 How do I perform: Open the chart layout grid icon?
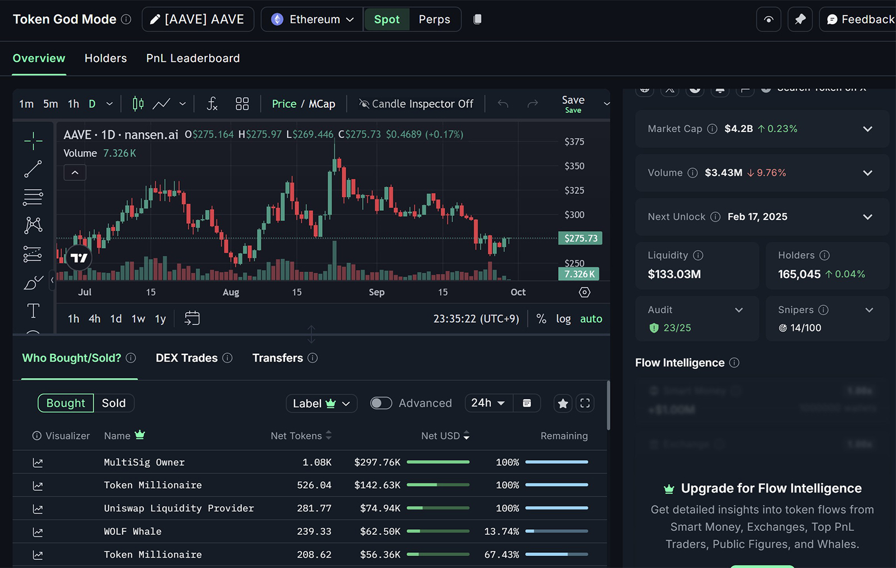tap(242, 104)
